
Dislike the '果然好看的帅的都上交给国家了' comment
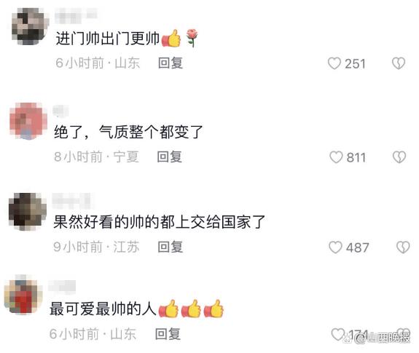point(403,247)
